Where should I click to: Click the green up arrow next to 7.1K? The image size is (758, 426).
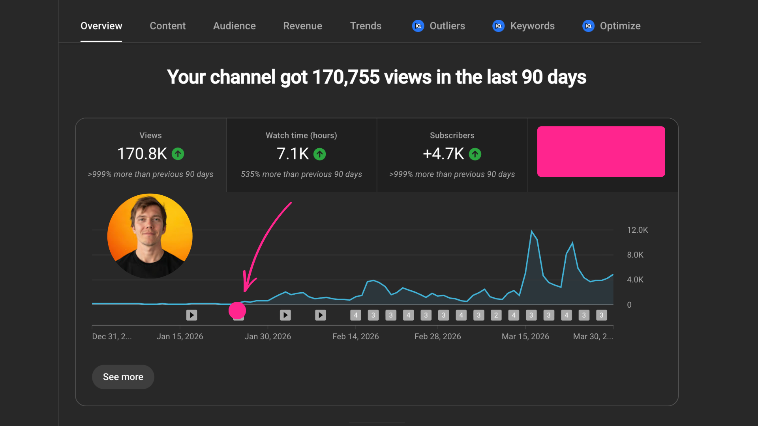click(320, 154)
